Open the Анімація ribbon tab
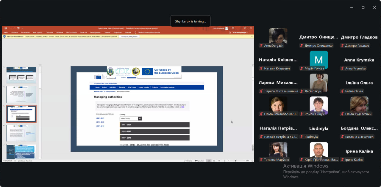Image resolution: width=381 pixels, height=187 pixels. click(x=60, y=32)
